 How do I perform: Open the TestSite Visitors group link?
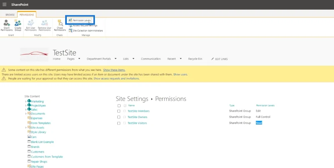(x=137, y=123)
